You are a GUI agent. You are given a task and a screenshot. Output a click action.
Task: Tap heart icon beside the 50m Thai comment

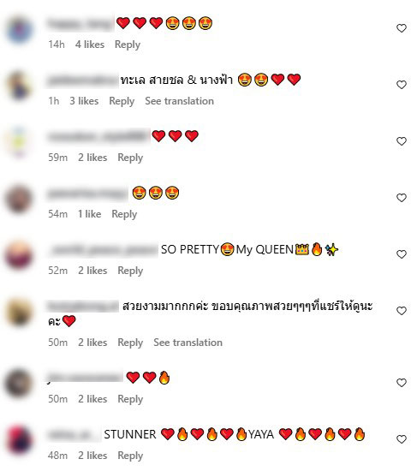[x=402, y=311]
